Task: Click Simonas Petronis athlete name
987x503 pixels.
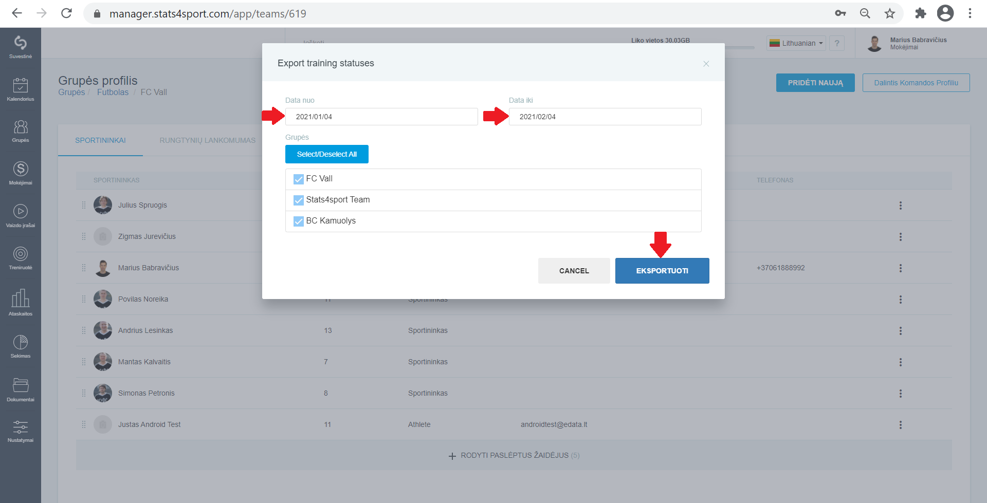Action: tap(147, 393)
